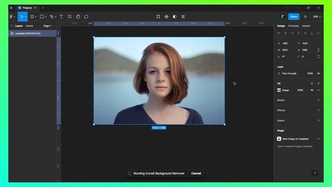The width and height of the screenshot is (332, 187).
Task: Open the shape tools dropdown arrow
Action: point(46,17)
